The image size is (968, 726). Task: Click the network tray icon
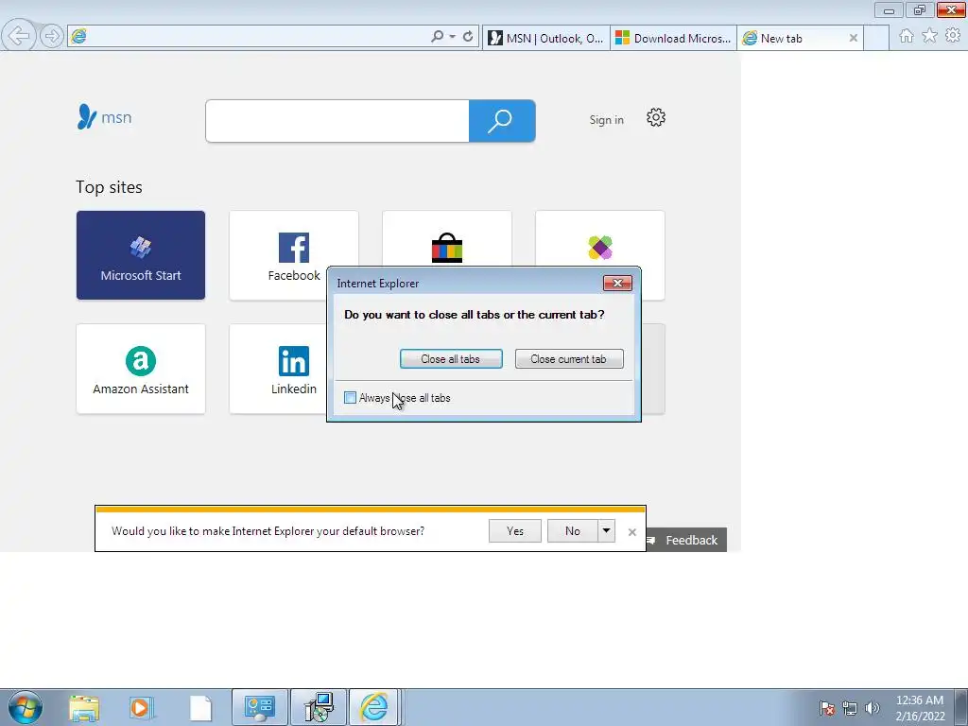[x=850, y=708]
